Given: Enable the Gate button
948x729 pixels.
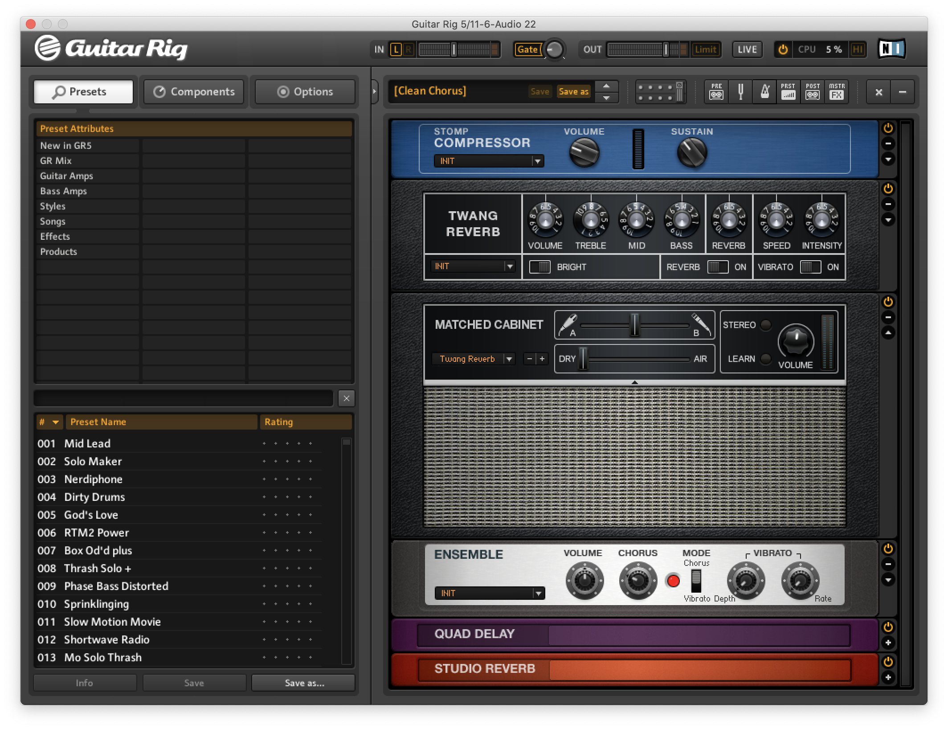Looking at the screenshot, I should pyautogui.click(x=527, y=49).
